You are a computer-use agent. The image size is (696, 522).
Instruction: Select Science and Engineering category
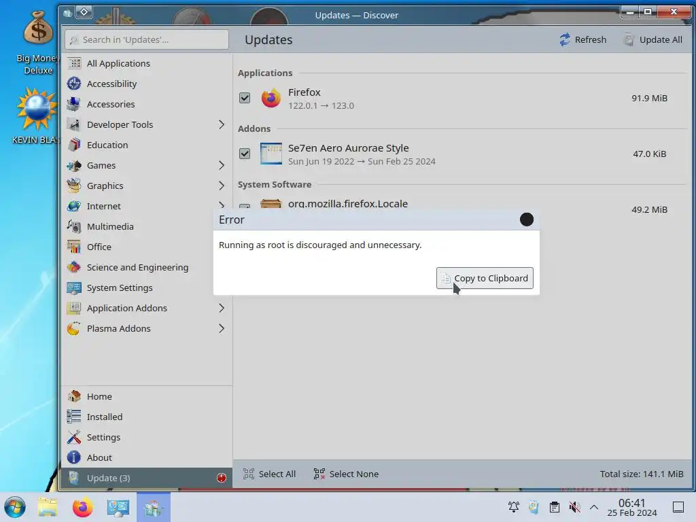click(x=147, y=268)
